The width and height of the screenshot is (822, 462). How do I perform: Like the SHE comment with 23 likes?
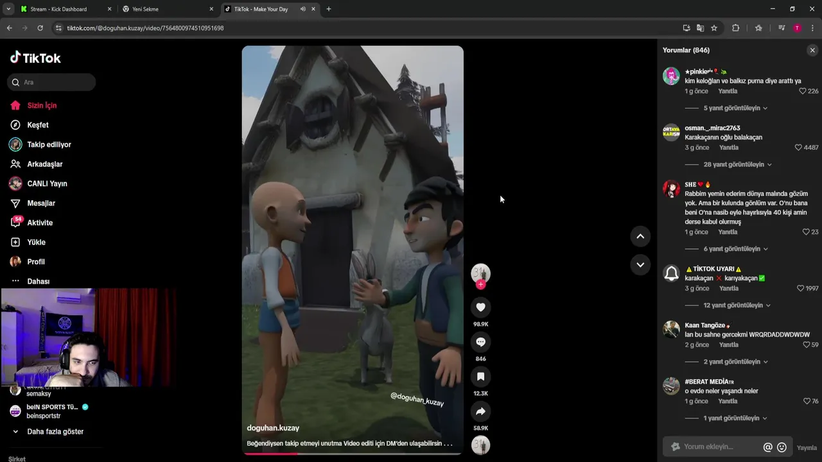pos(806,232)
